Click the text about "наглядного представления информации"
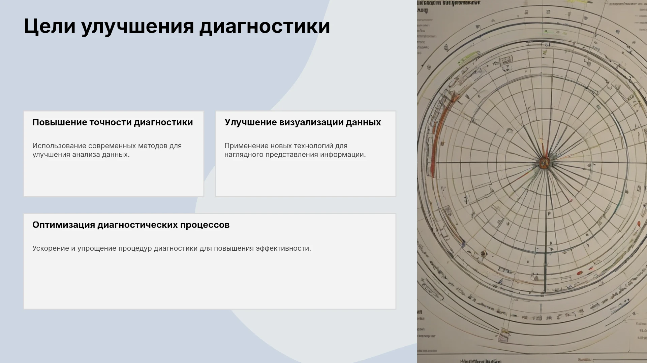Image resolution: width=647 pixels, height=363 pixels. (x=295, y=155)
